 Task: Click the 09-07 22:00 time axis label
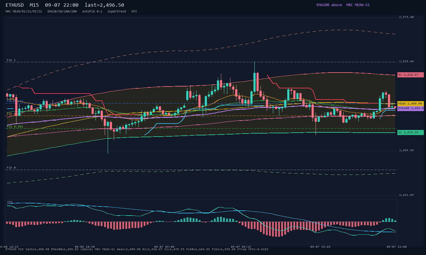pos(397,247)
